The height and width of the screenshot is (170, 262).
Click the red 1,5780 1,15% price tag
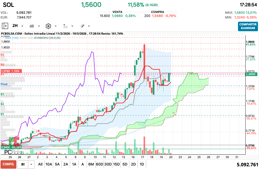pyautogui.click(x=11, y=71)
